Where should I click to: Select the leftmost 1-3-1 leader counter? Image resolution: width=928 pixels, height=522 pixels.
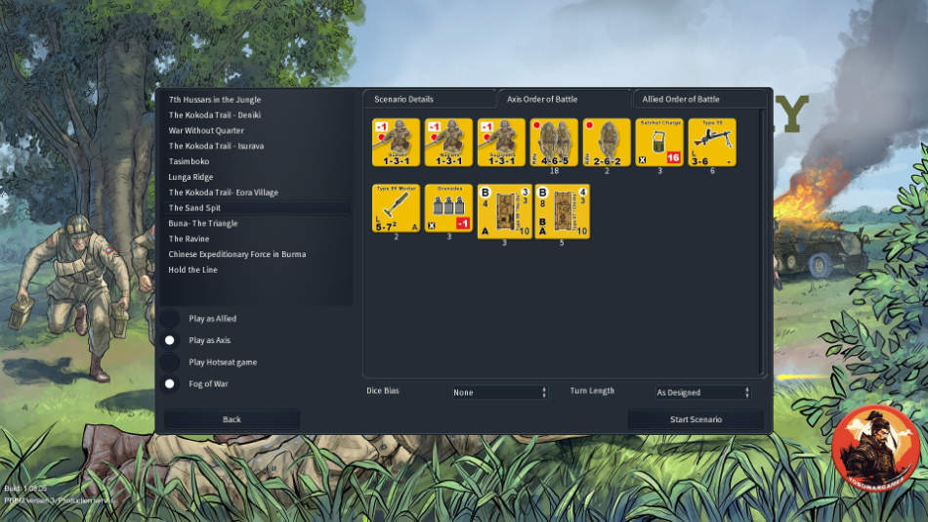tap(396, 142)
